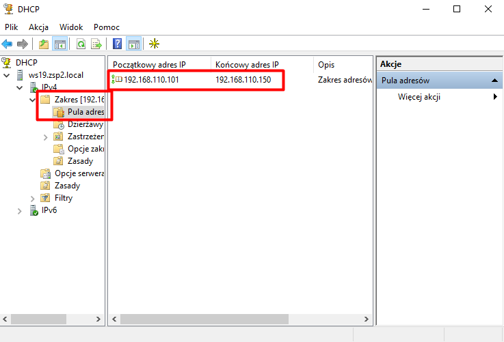Toggle the Show/Hide Action Pane button

tap(134, 44)
